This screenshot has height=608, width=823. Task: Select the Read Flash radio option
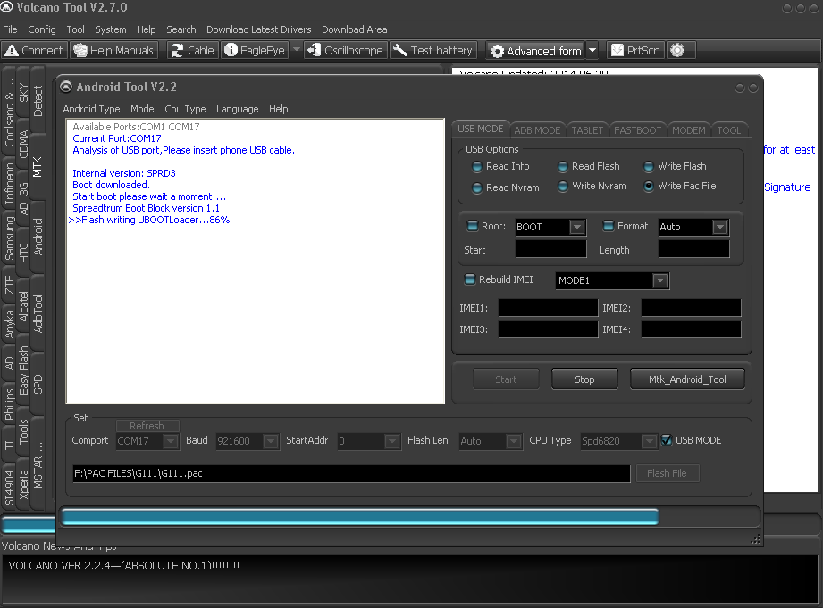563,167
